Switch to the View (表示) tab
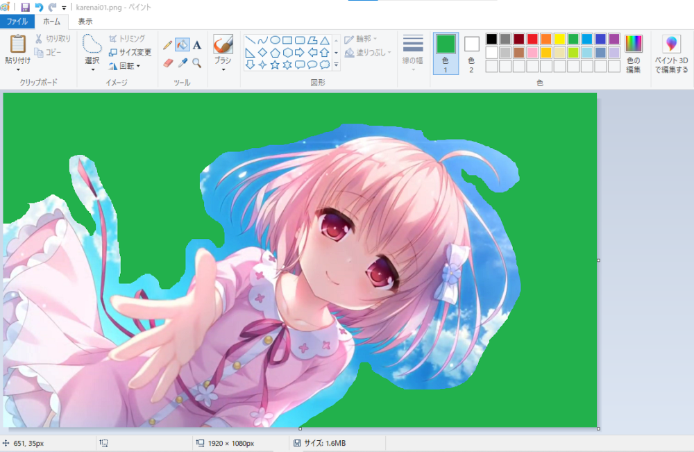 [x=85, y=22]
